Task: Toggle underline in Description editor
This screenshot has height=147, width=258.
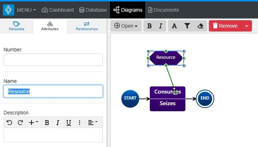Action: (69, 122)
